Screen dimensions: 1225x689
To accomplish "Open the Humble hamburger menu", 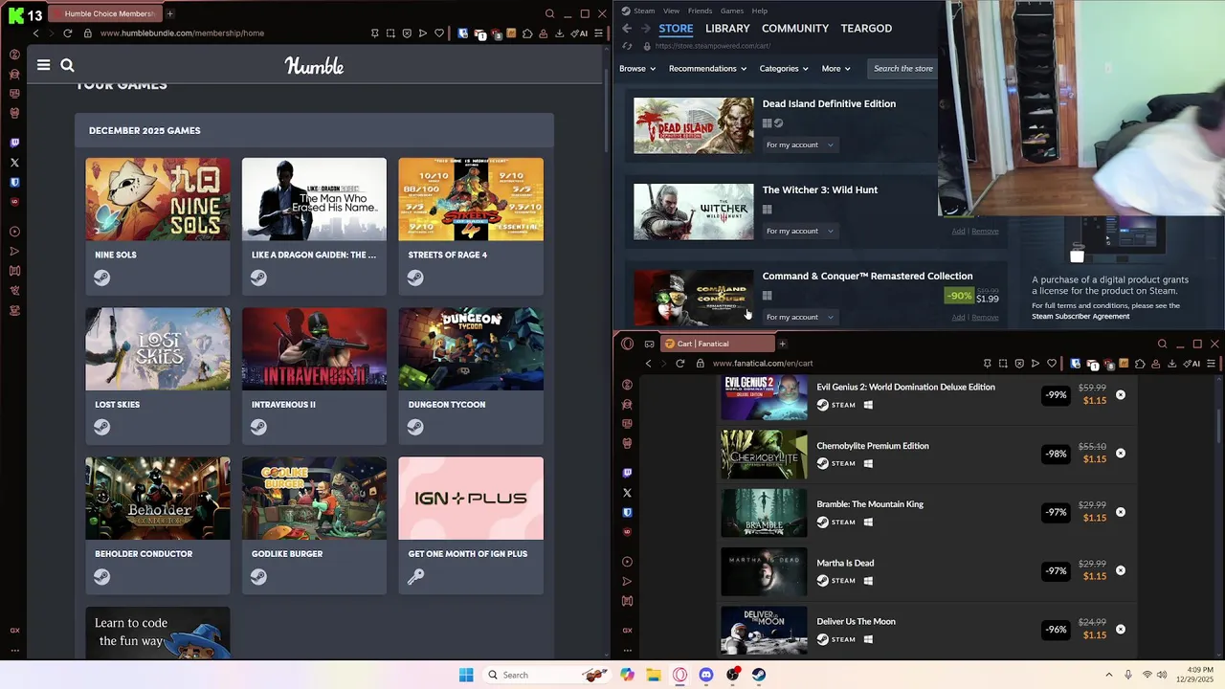I will pyautogui.click(x=43, y=65).
